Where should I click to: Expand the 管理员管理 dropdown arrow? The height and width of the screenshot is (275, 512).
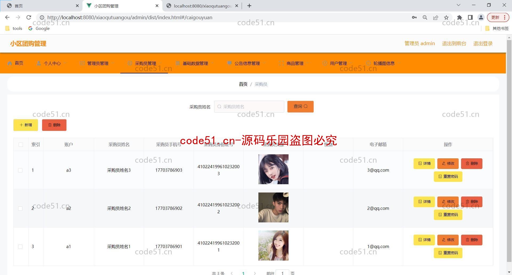113,63
